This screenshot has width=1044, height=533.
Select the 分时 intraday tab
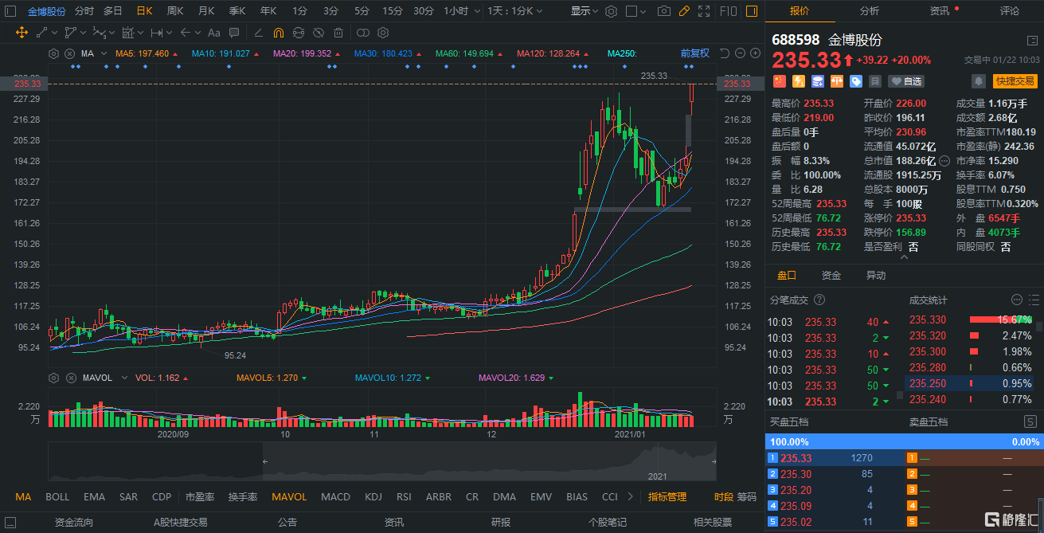84,11
